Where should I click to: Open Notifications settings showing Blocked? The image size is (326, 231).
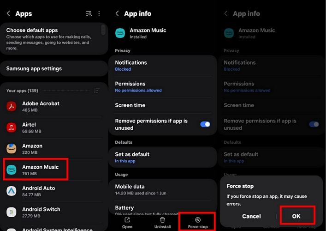tap(162, 65)
